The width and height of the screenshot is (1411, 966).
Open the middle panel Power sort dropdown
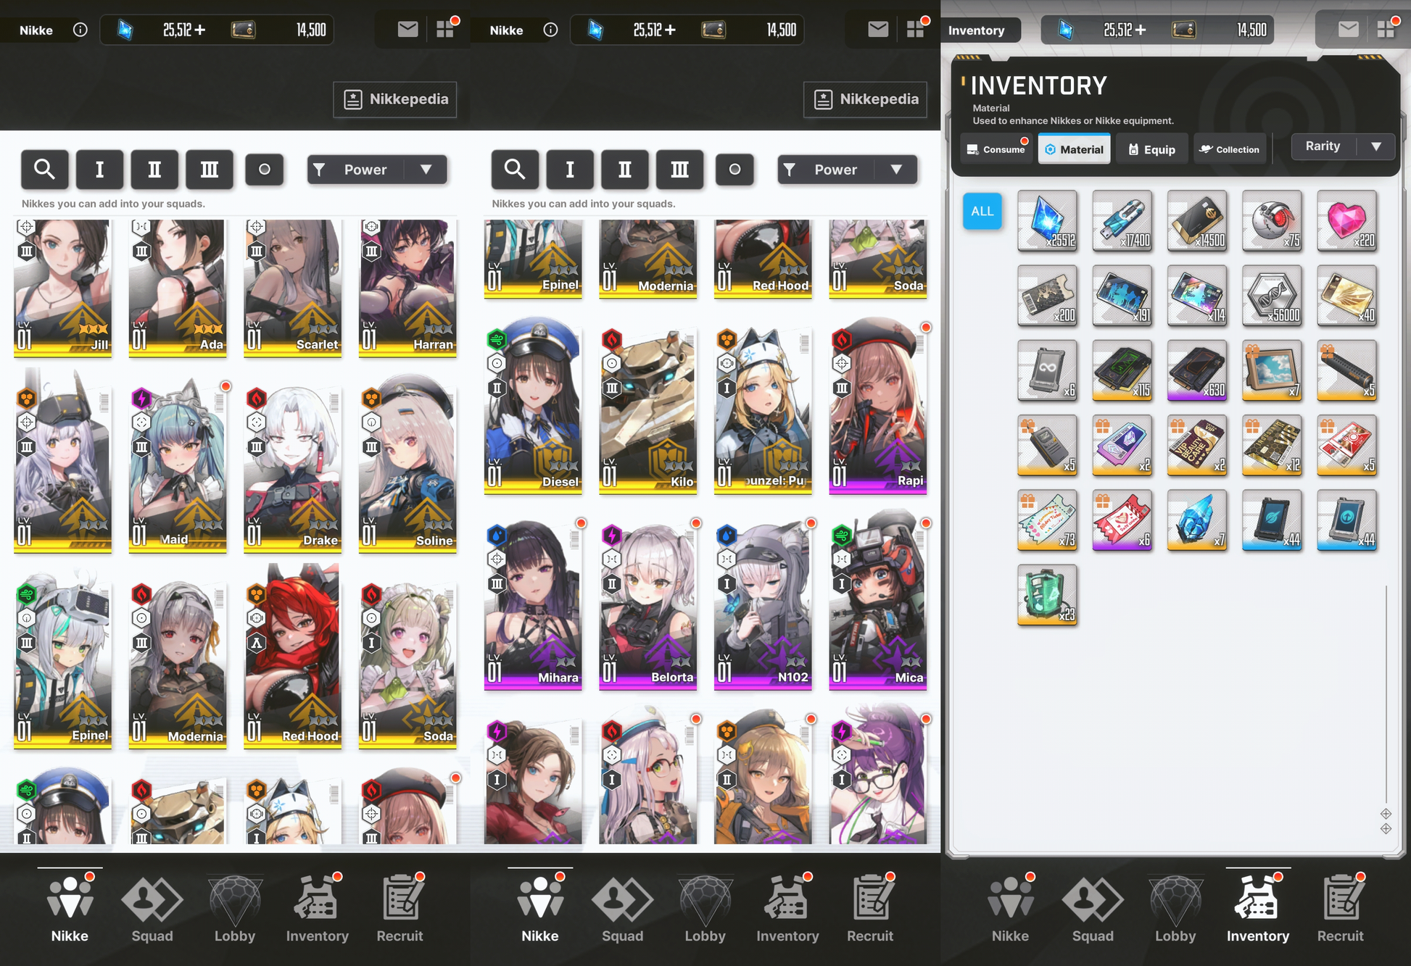click(x=846, y=170)
